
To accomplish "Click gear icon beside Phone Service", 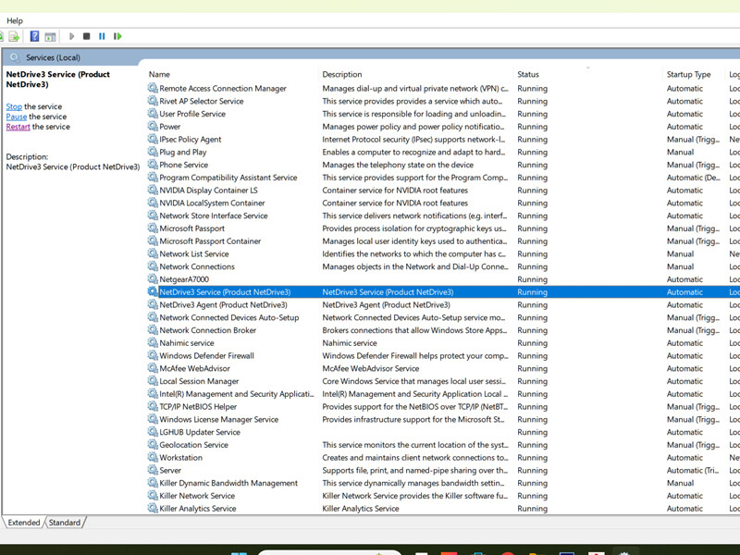I will (x=153, y=165).
